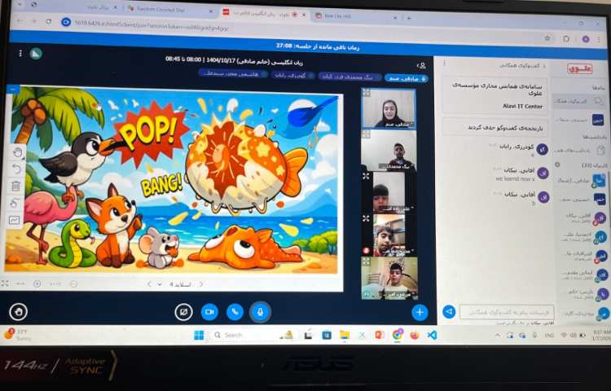Open users management gear icon
This screenshot has width=611, height=391.
point(557,165)
